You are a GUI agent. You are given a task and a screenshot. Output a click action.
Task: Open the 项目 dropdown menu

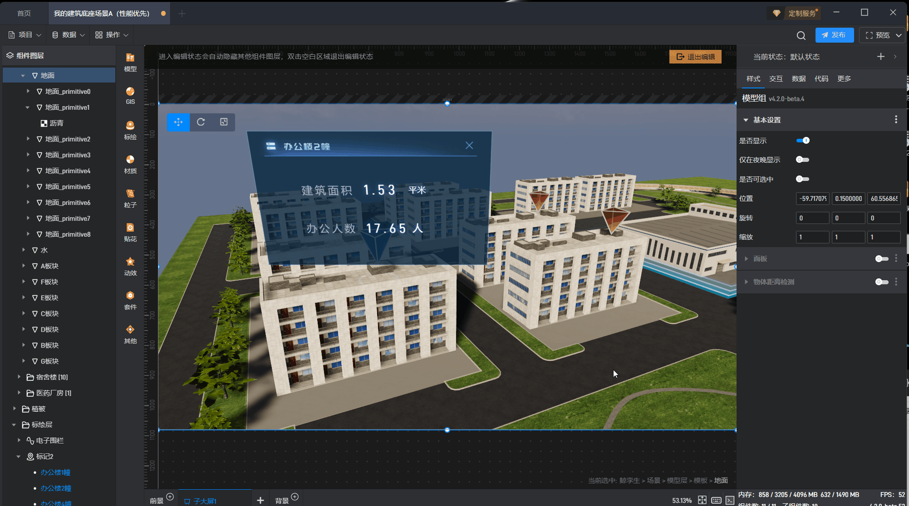pos(25,35)
